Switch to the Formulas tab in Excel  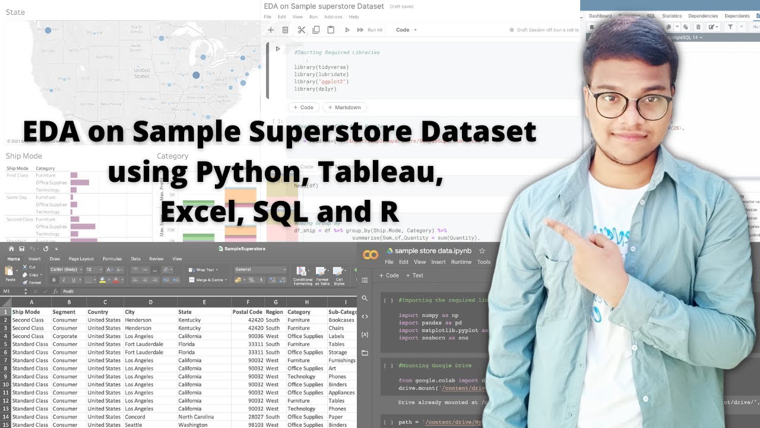click(x=112, y=259)
